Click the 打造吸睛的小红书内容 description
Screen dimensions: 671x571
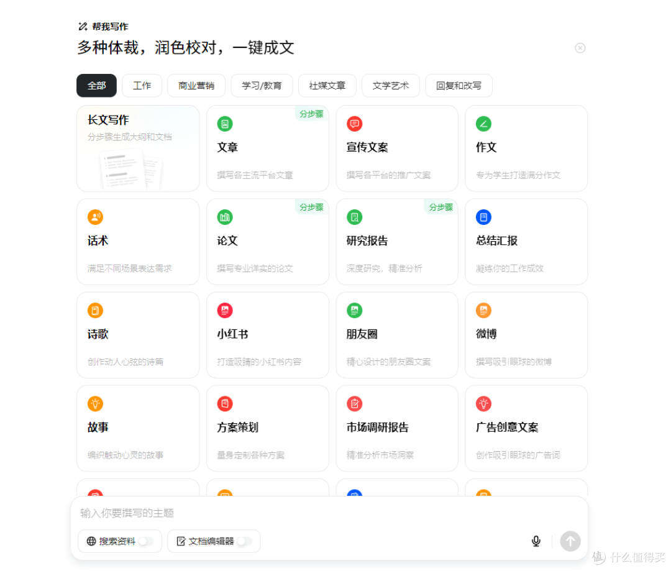tap(259, 362)
